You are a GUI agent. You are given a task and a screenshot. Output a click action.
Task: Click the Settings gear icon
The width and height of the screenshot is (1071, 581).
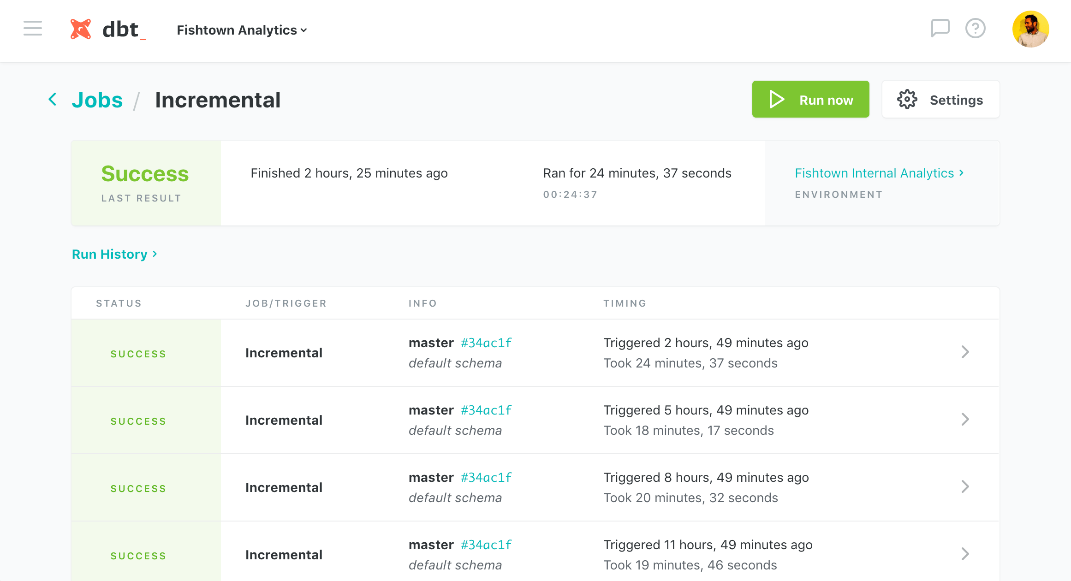click(x=909, y=100)
